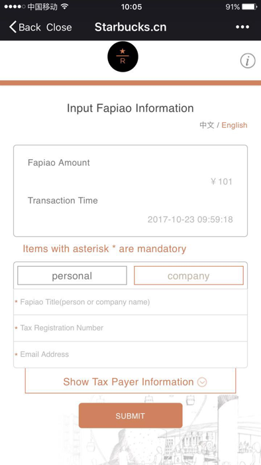Tap the battery indicator in status bar
This screenshot has height=465, width=261.
(250, 7)
